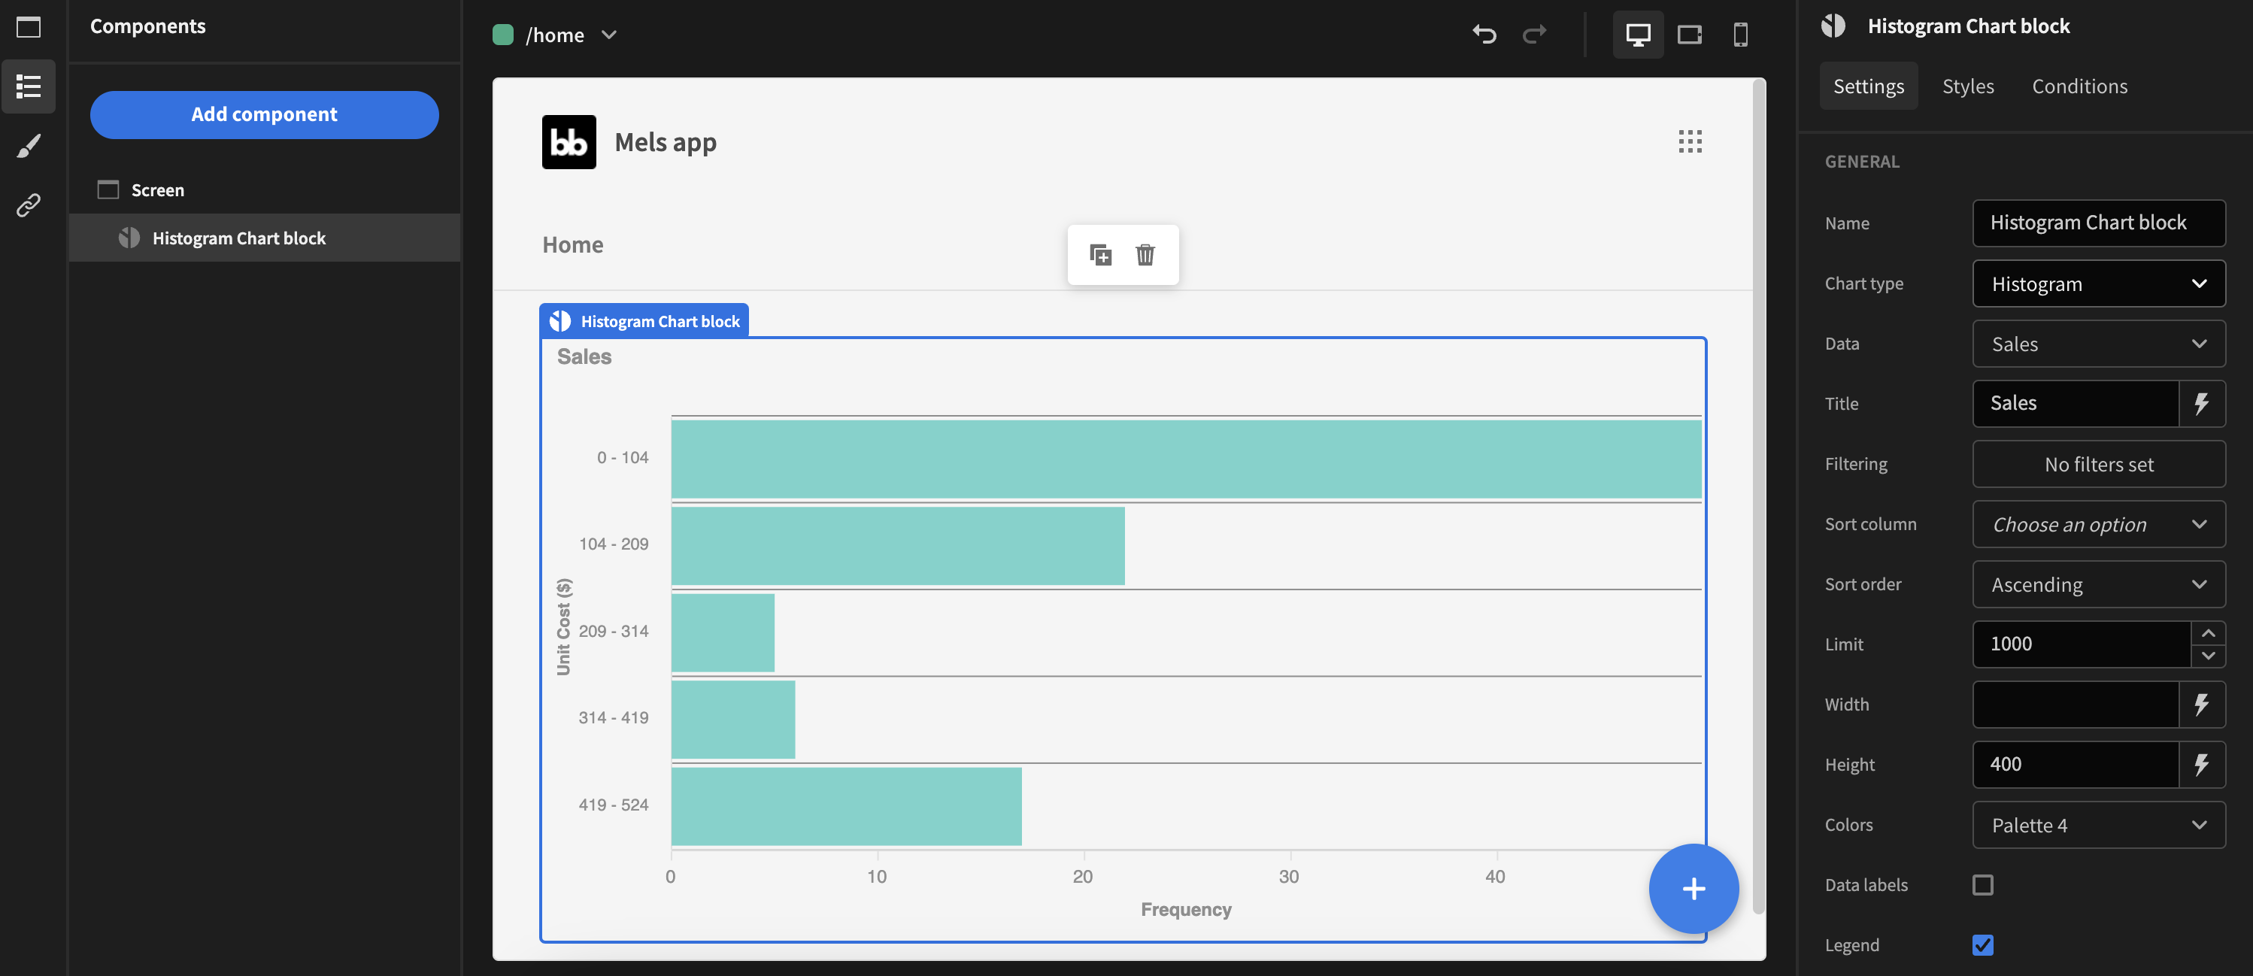Enable the Data labels checkbox
The width and height of the screenshot is (2253, 976).
pyautogui.click(x=1983, y=885)
